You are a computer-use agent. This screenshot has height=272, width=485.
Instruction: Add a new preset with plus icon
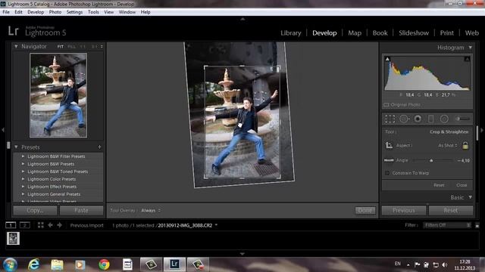[x=99, y=147]
